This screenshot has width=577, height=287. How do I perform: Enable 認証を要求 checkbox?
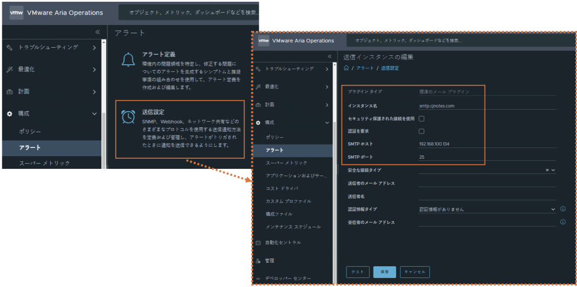point(421,131)
